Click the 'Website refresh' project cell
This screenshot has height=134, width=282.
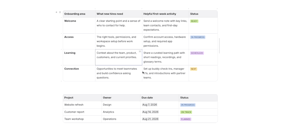coord(82,105)
